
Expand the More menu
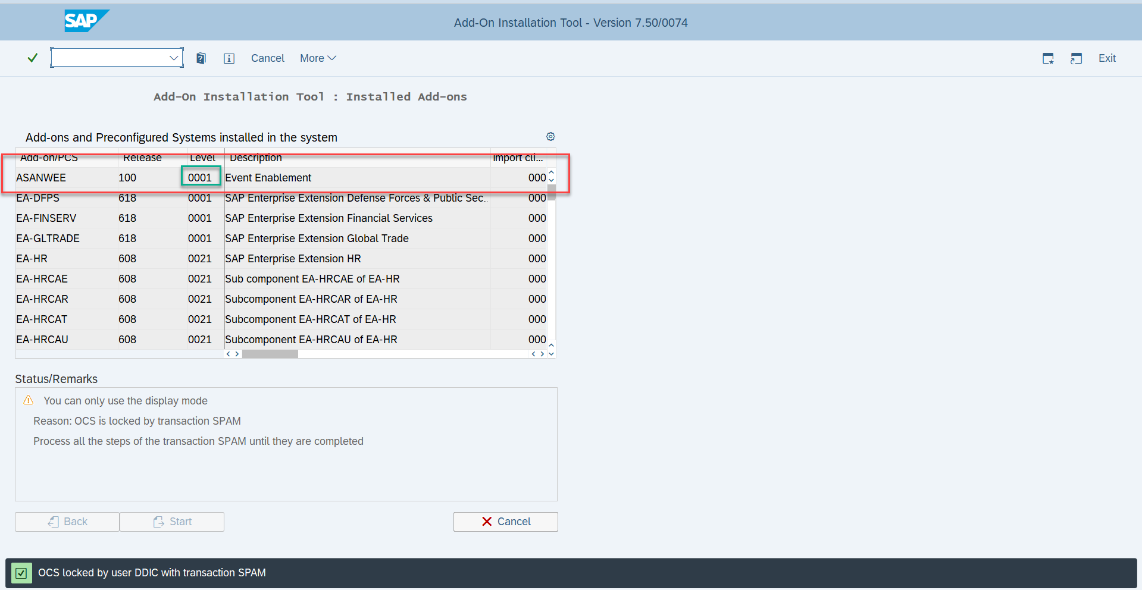coord(318,58)
